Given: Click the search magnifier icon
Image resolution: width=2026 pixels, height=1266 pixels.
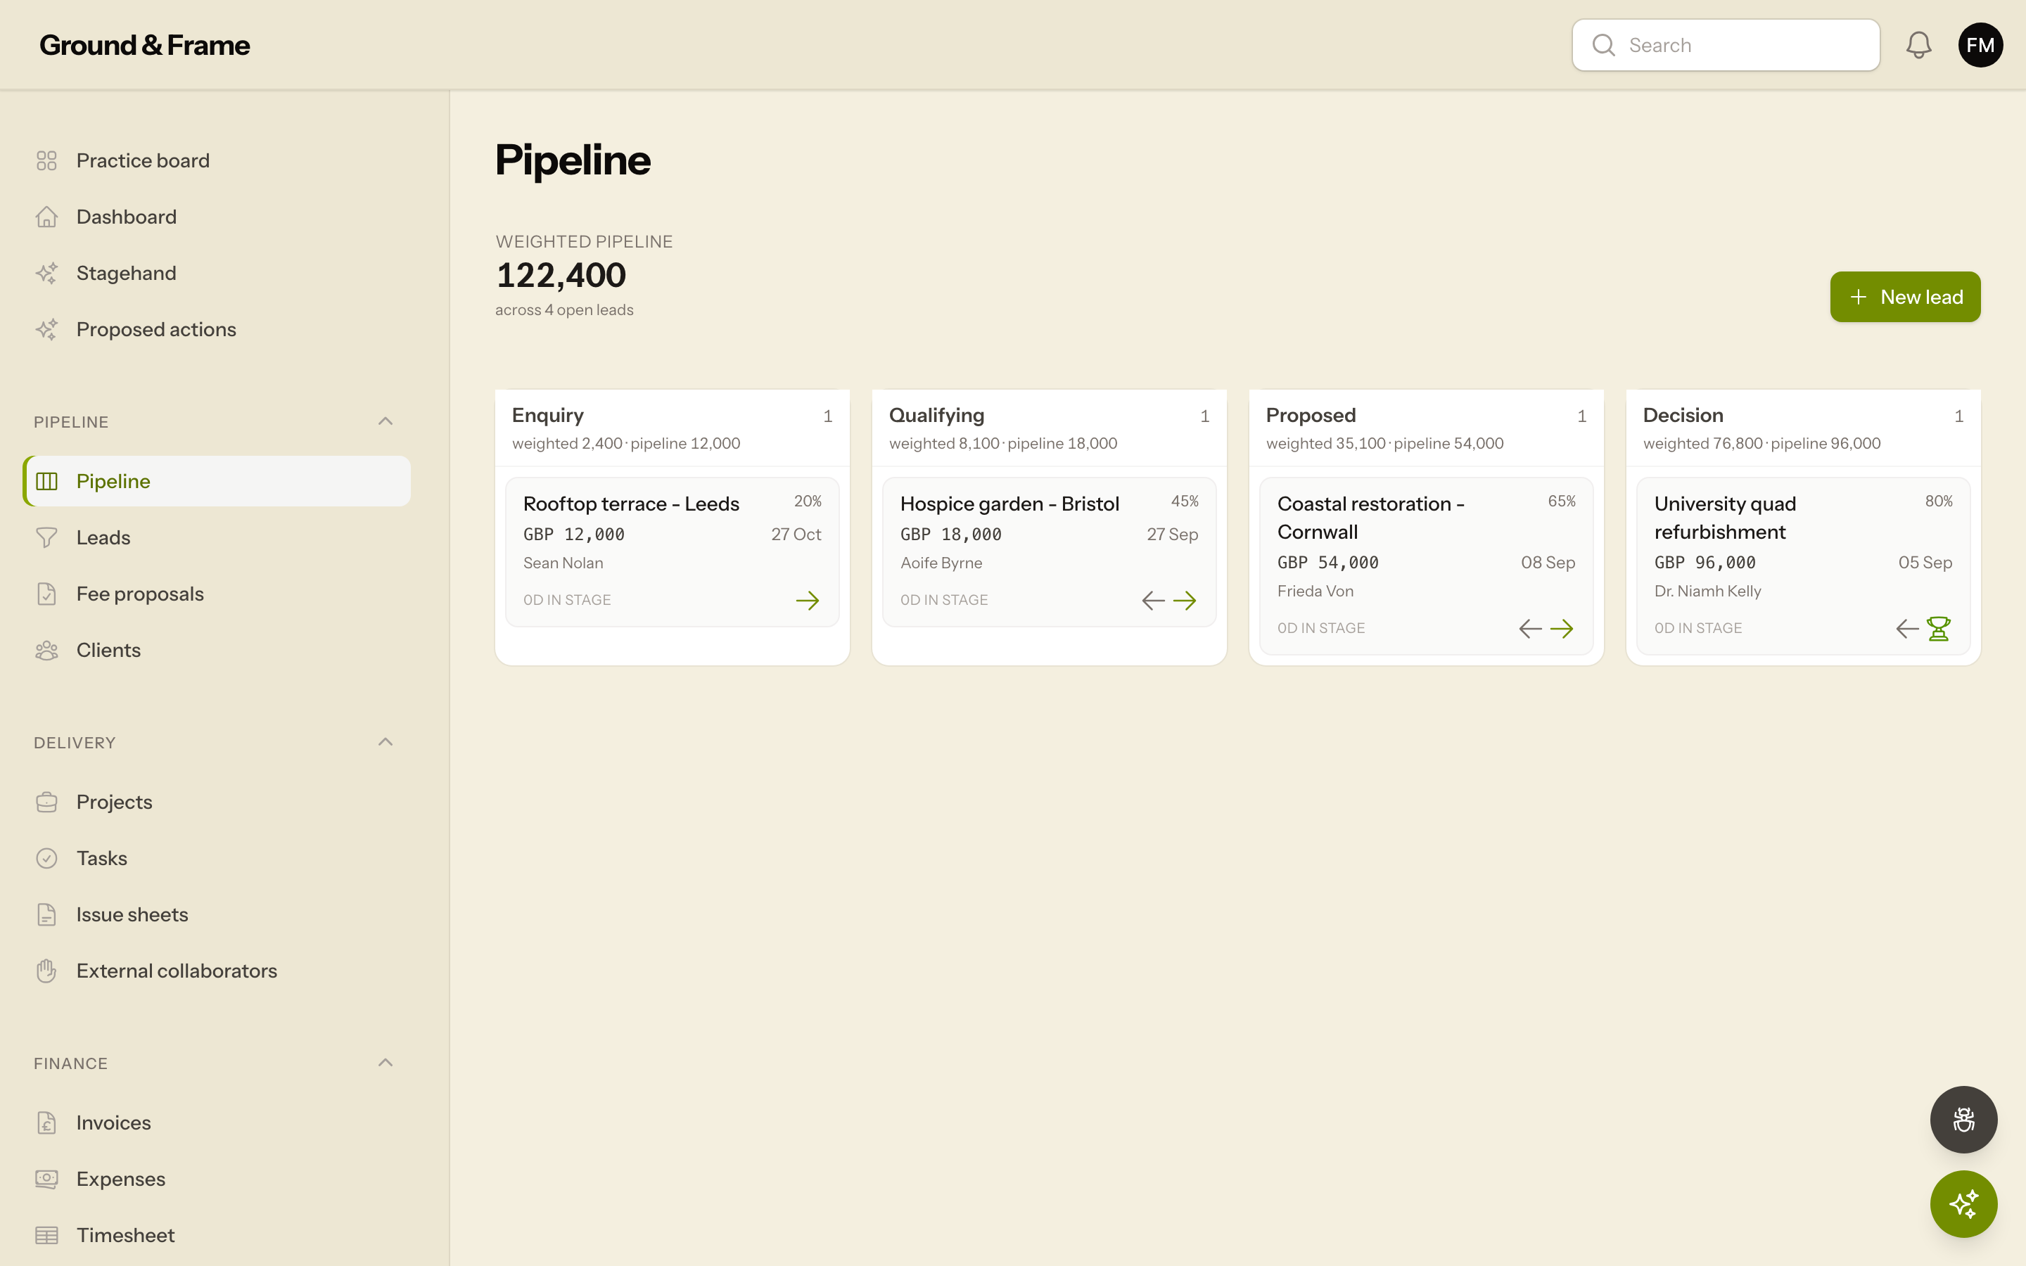Looking at the screenshot, I should (x=1603, y=45).
